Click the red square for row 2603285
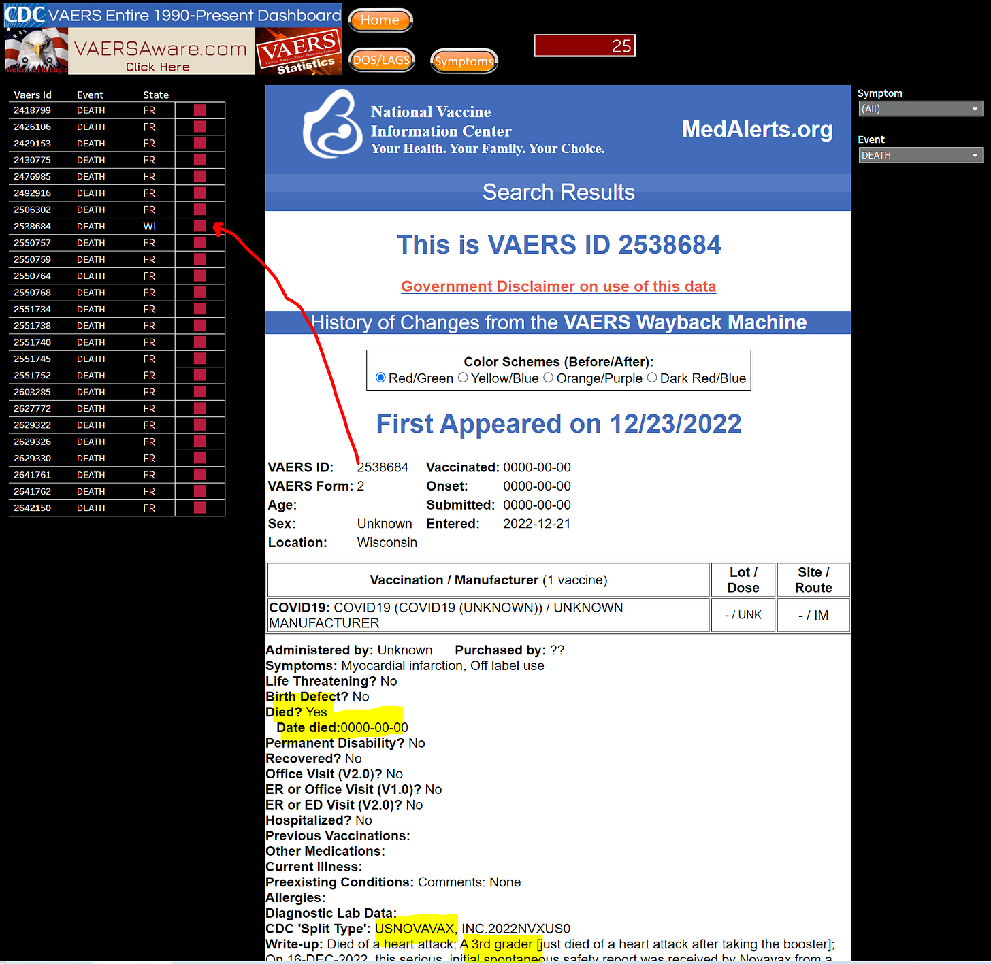This screenshot has width=991, height=964. (x=199, y=391)
